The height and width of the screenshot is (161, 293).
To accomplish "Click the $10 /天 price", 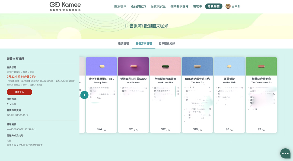I will click(x=197, y=129).
